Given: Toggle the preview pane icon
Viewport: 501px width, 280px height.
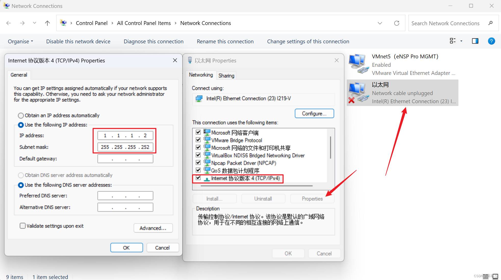Looking at the screenshot, I should click(x=475, y=41).
